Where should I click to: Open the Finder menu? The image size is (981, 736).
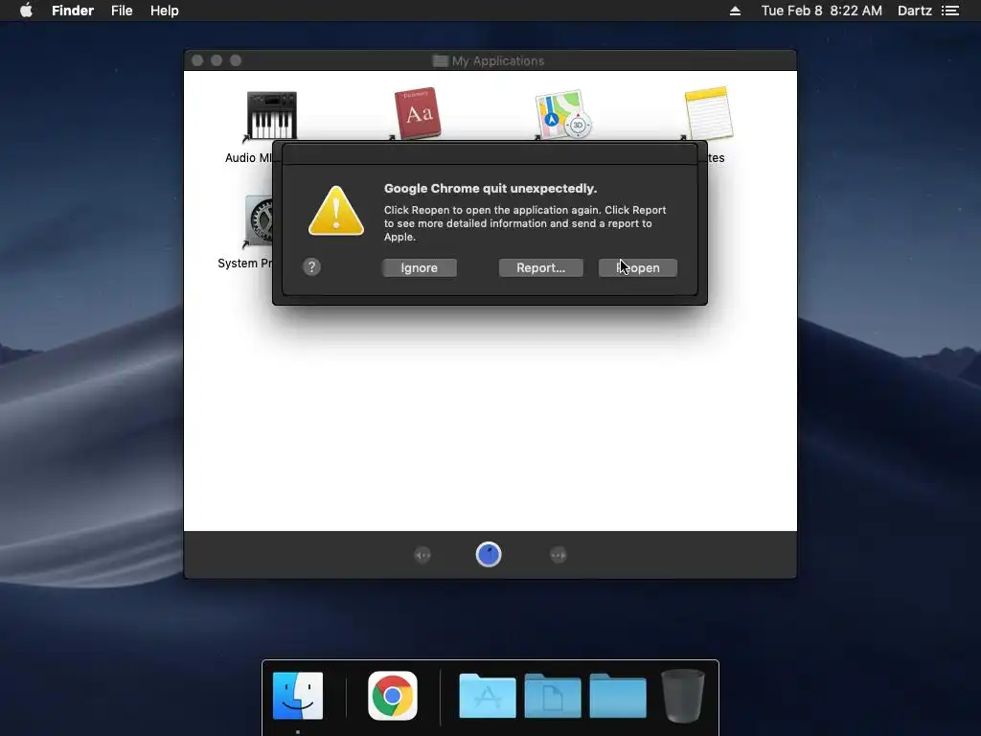pyautogui.click(x=73, y=11)
